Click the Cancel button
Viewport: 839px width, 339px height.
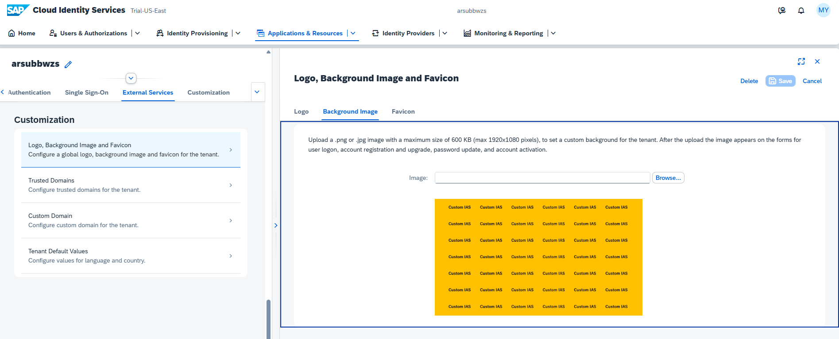coord(812,81)
